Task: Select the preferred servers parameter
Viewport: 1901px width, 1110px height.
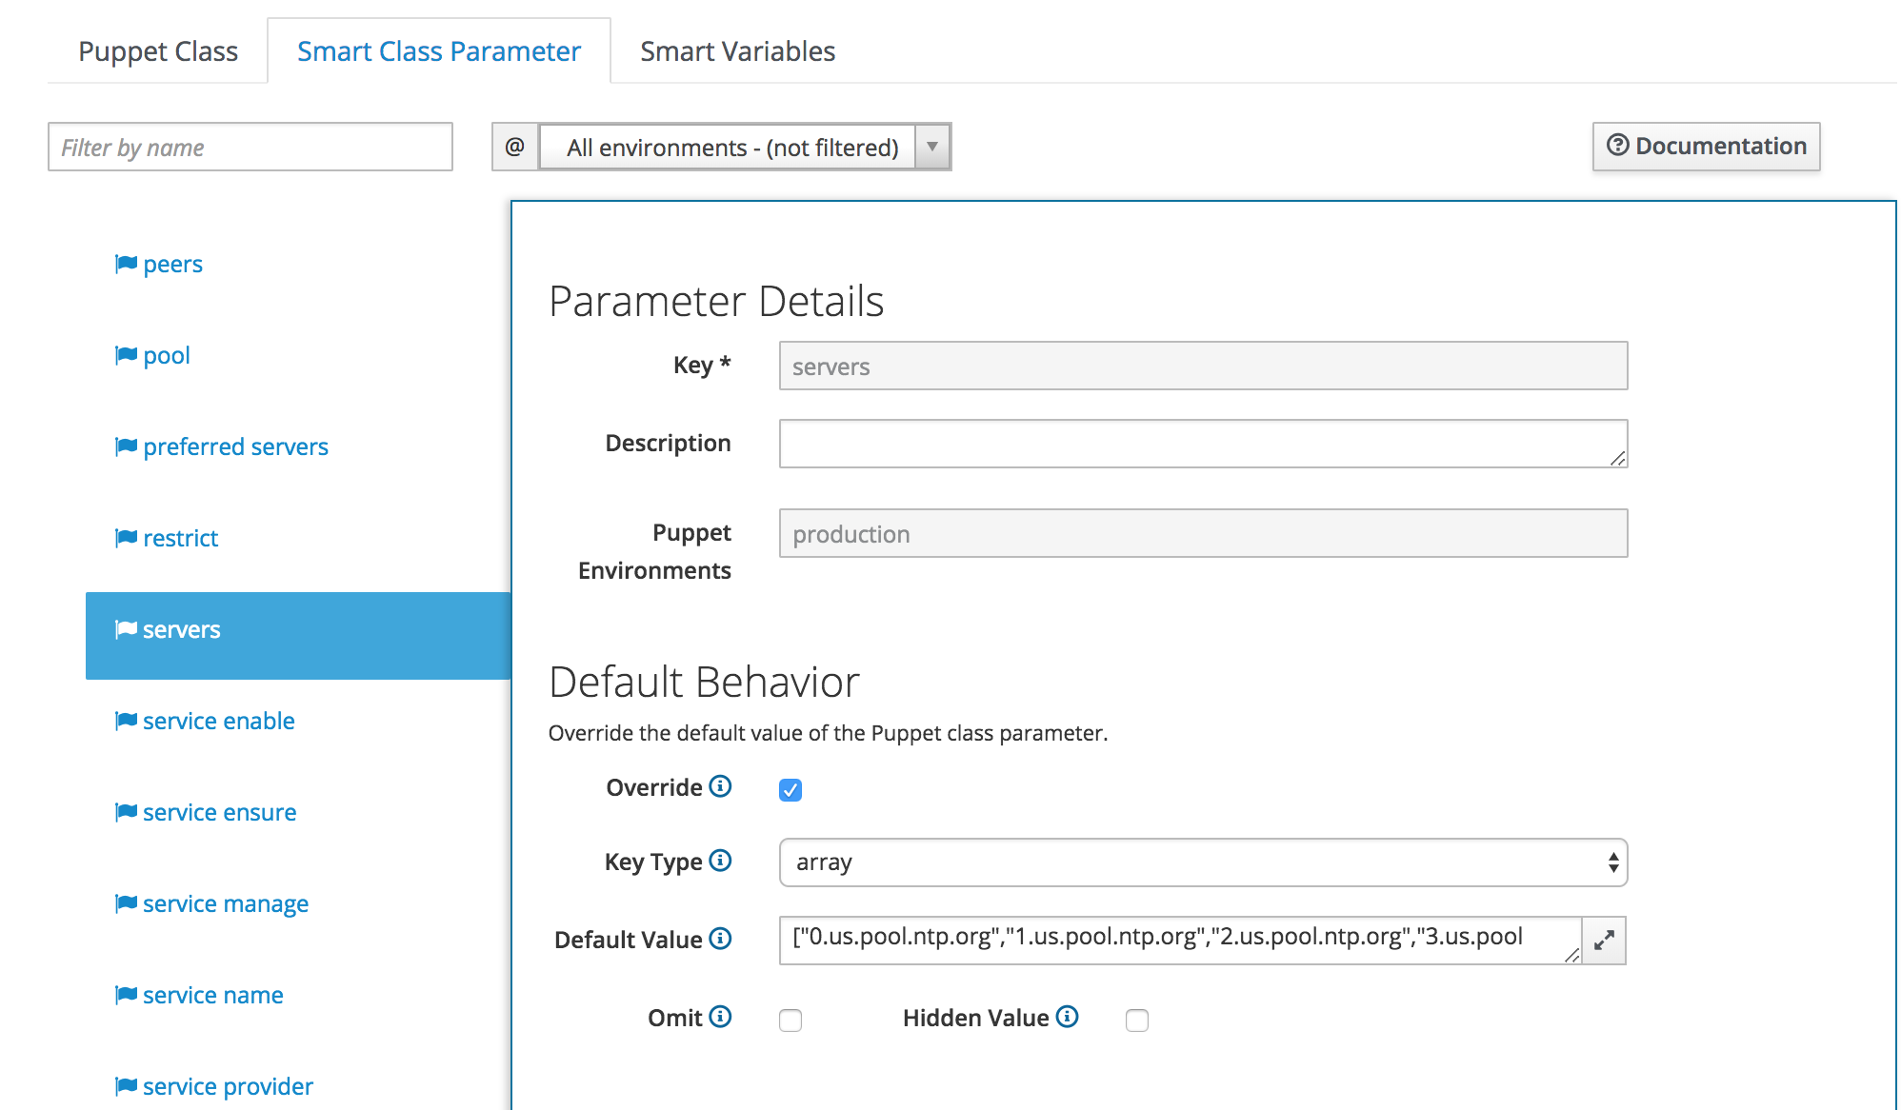Action: click(235, 446)
